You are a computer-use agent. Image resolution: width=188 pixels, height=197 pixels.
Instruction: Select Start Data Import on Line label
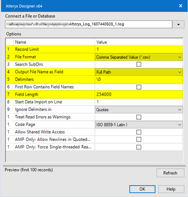[x=38, y=102]
